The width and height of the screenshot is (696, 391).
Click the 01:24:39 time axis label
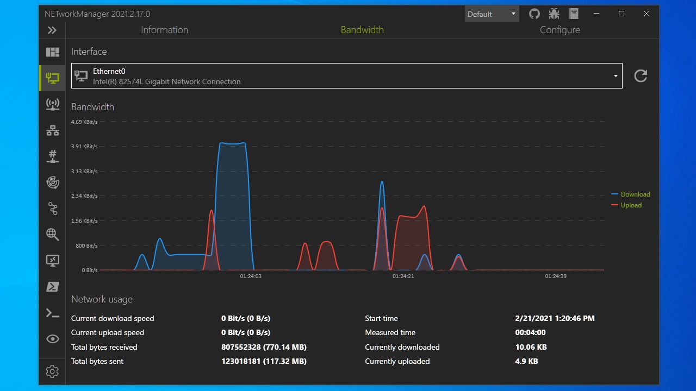click(556, 276)
